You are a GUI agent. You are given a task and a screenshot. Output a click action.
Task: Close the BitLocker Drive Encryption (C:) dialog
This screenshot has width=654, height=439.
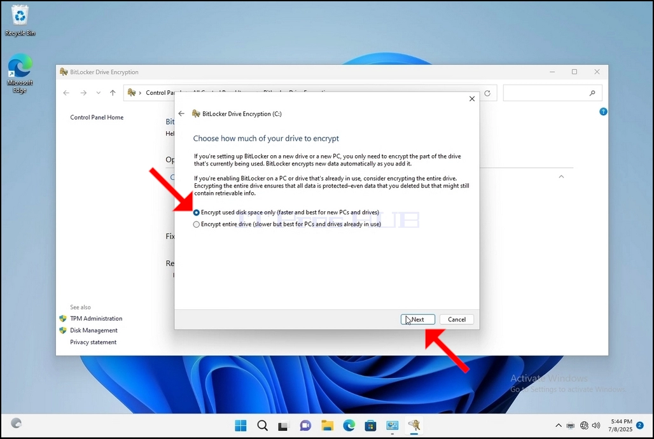(471, 99)
